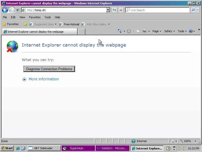The image size is (202, 152).
Task: Click the Internet zone globe in status bar
Action: [134, 141]
